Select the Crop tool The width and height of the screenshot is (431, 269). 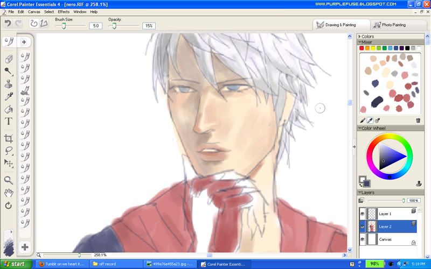coord(9,138)
